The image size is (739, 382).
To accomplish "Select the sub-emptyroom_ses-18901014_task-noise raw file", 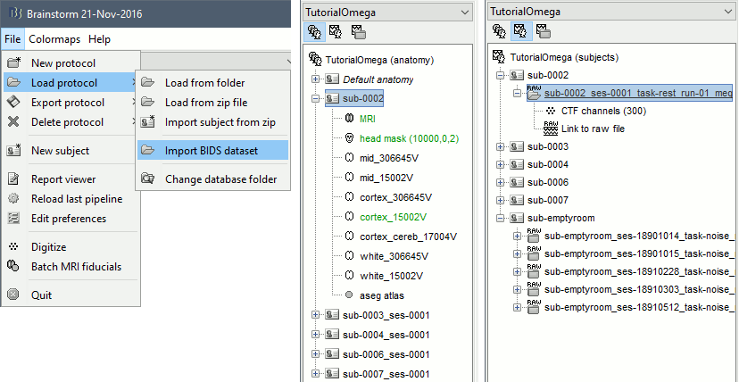I will 638,236.
